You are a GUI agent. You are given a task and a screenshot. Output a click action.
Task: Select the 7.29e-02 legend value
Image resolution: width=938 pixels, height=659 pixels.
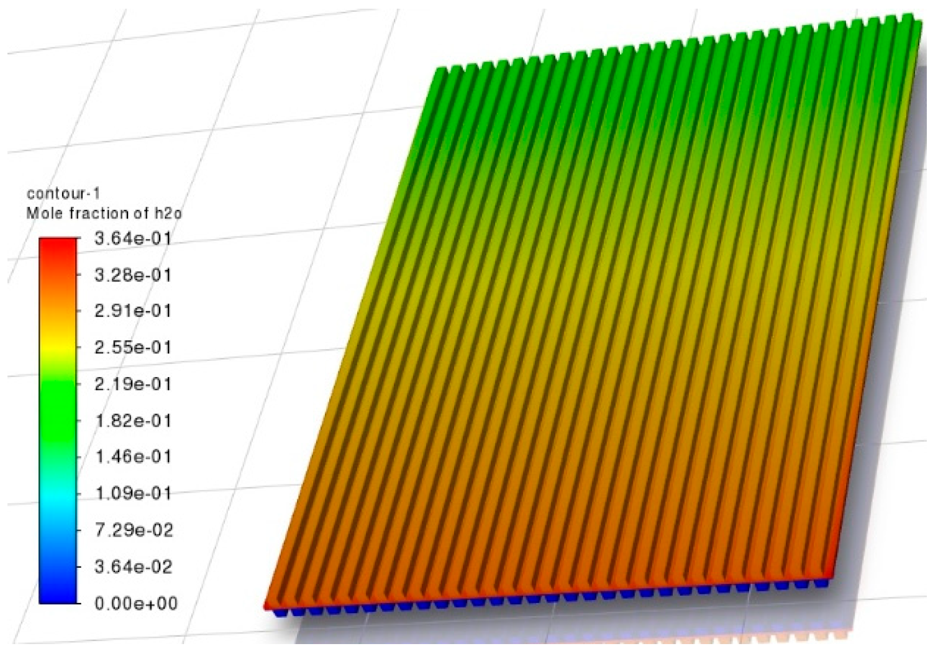132,530
